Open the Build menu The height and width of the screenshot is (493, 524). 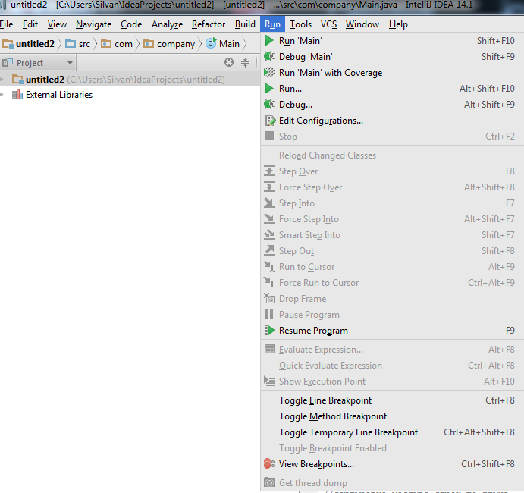pos(245,24)
